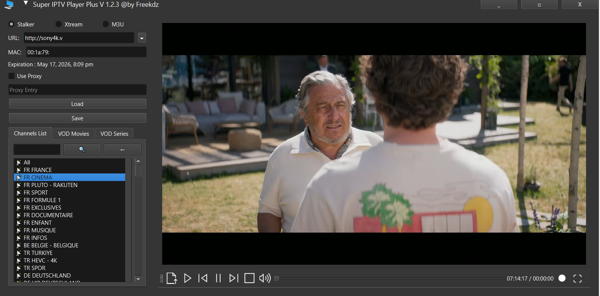
Task: Skip to previous channel
Action: pos(203,278)
